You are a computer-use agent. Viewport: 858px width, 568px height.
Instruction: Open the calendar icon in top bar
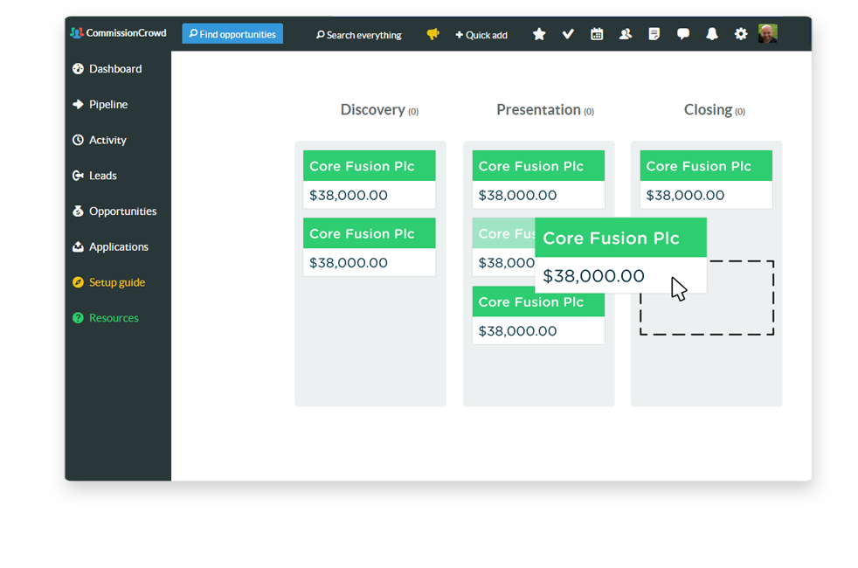pyautogui.click(x=597, y=34)
